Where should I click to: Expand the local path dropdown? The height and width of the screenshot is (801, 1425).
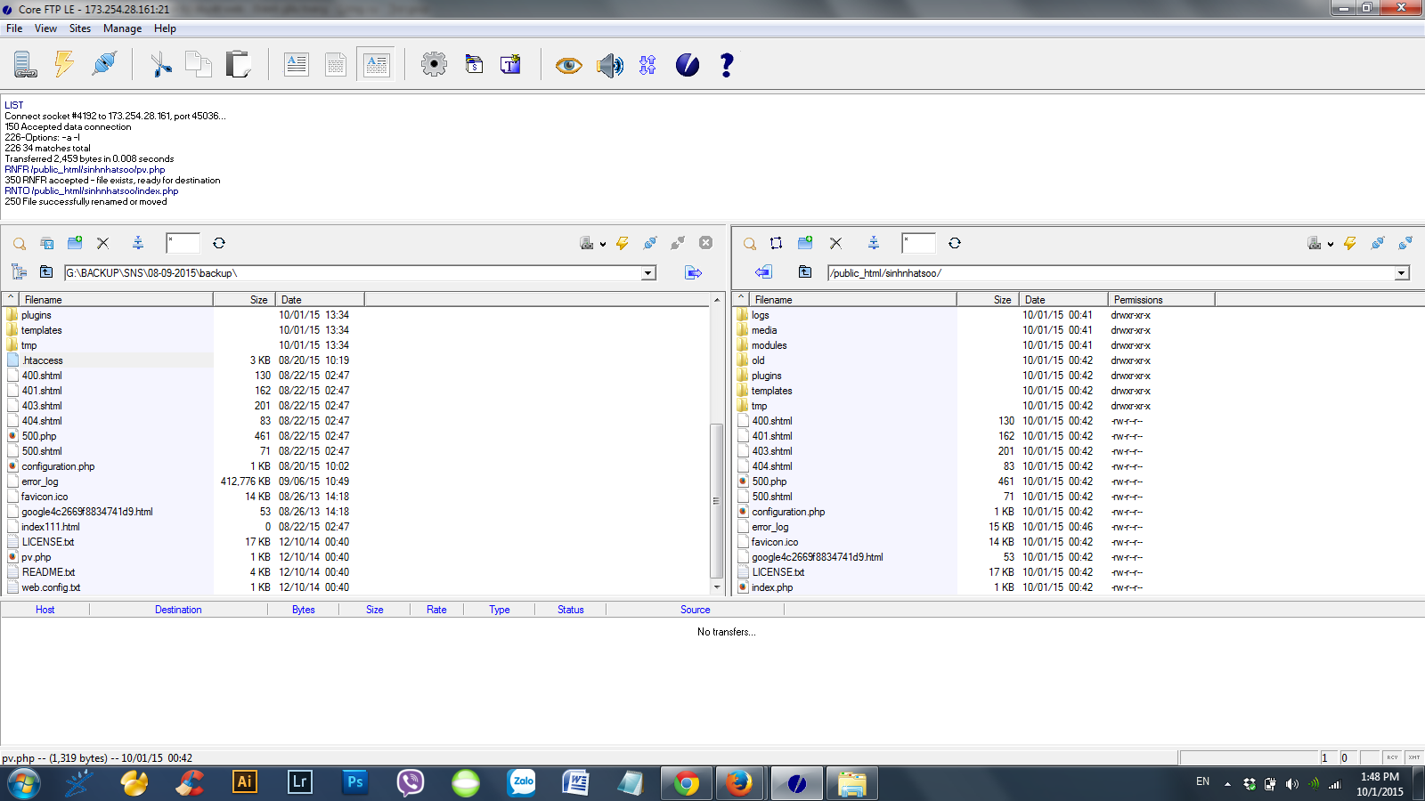point(648,273)
